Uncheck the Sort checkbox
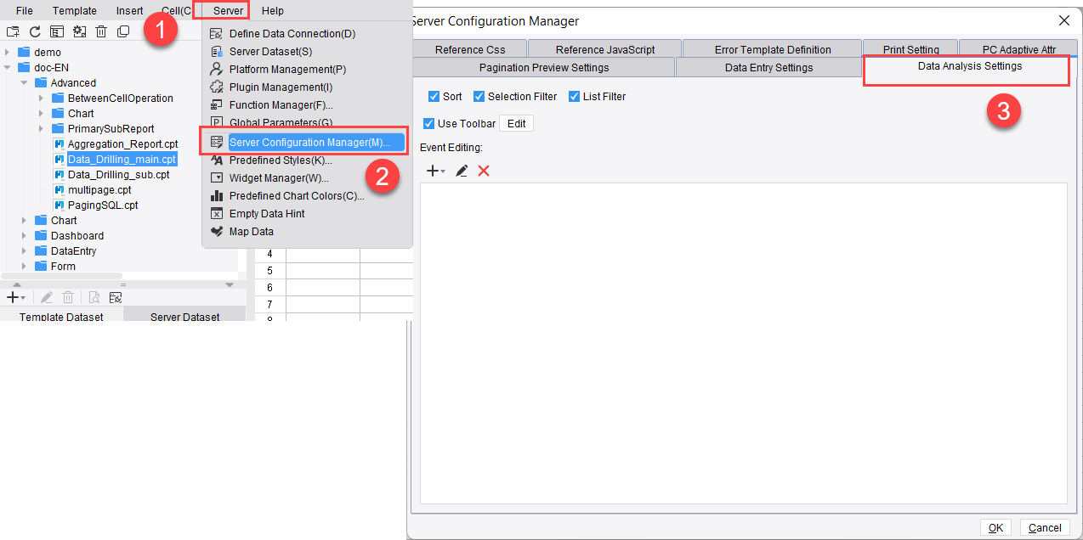Screen dimensions: 1083x540 pyautogui.click(x=432, y=96)
